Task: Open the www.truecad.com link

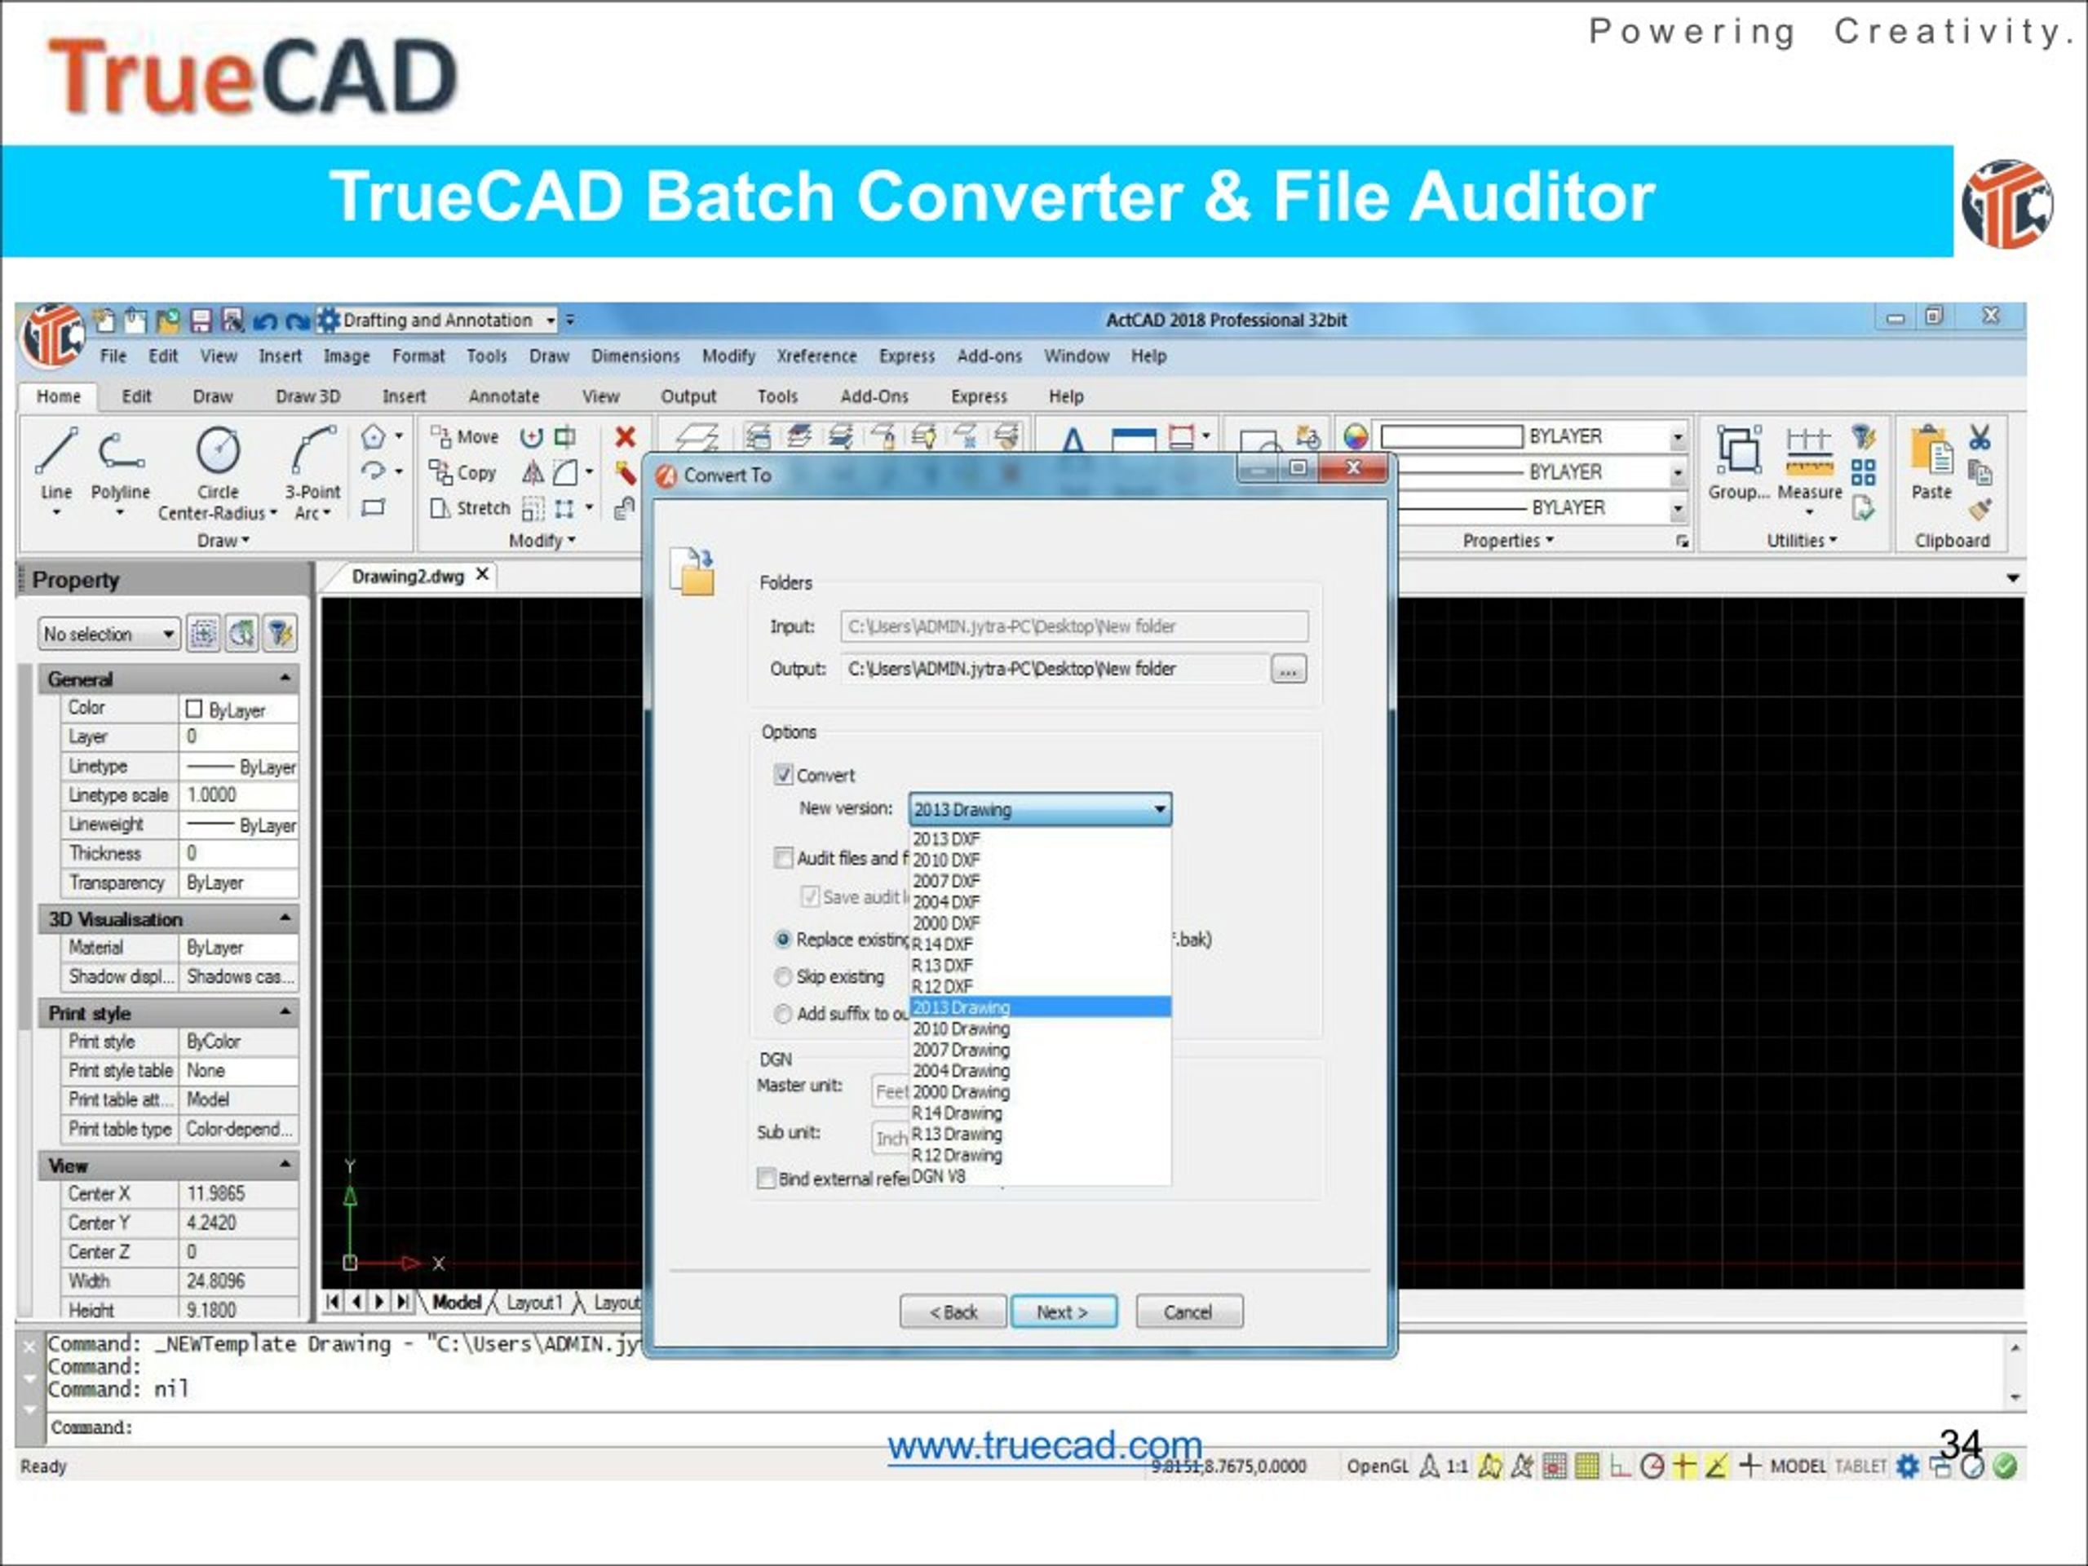Action: click(x=1044, y=1445)
